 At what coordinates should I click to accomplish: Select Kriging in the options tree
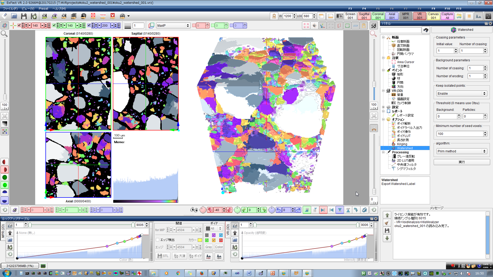402,144
